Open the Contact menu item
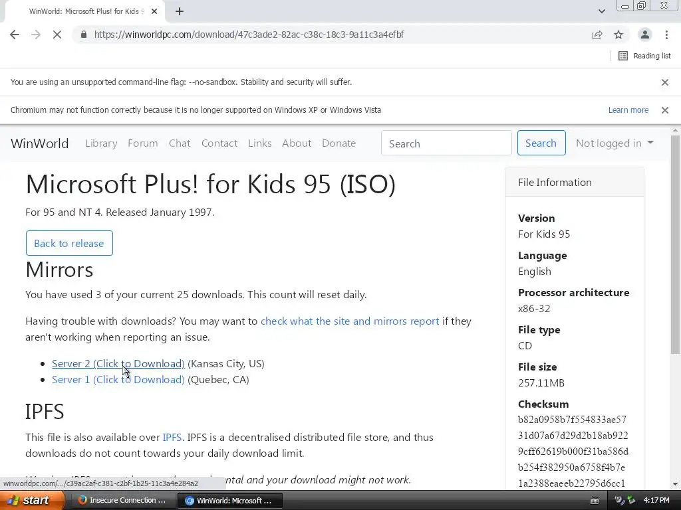Viewport: 681px width, 510px height. tap(219, 143)
